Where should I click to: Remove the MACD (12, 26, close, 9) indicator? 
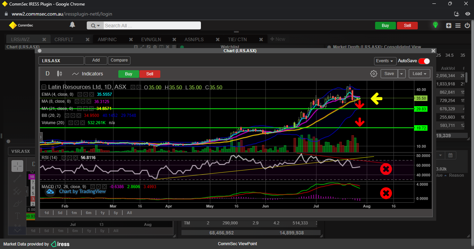[104, 187]
